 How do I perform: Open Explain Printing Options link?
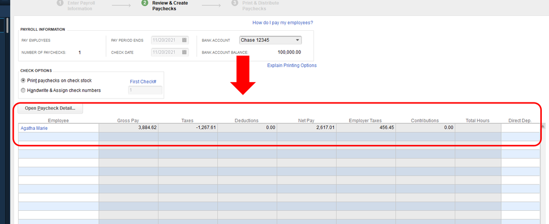pos(292,65)
